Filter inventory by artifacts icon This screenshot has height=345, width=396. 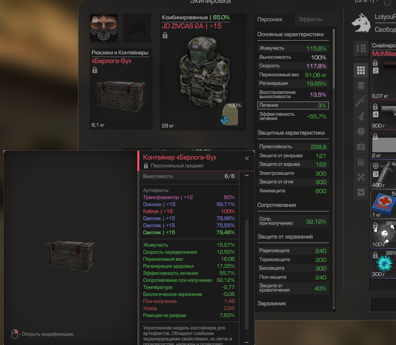click(361, 131)
